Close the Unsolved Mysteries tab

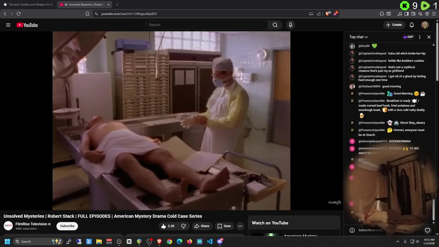pyautogui.click(x=109, y=4)
